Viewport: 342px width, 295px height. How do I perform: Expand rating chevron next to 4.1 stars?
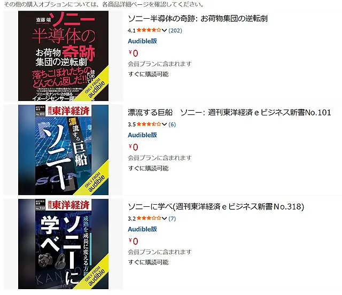[x=164, y=30]
